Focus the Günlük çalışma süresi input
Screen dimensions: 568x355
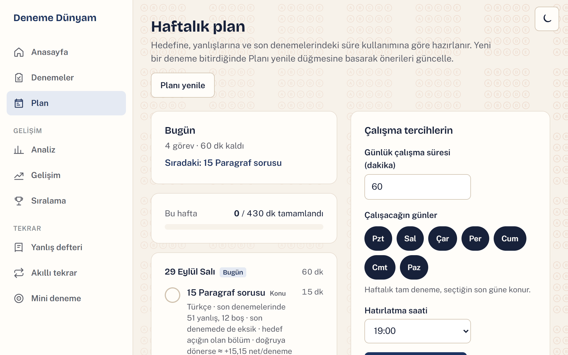pyautogui.click(x=417, y=187)
